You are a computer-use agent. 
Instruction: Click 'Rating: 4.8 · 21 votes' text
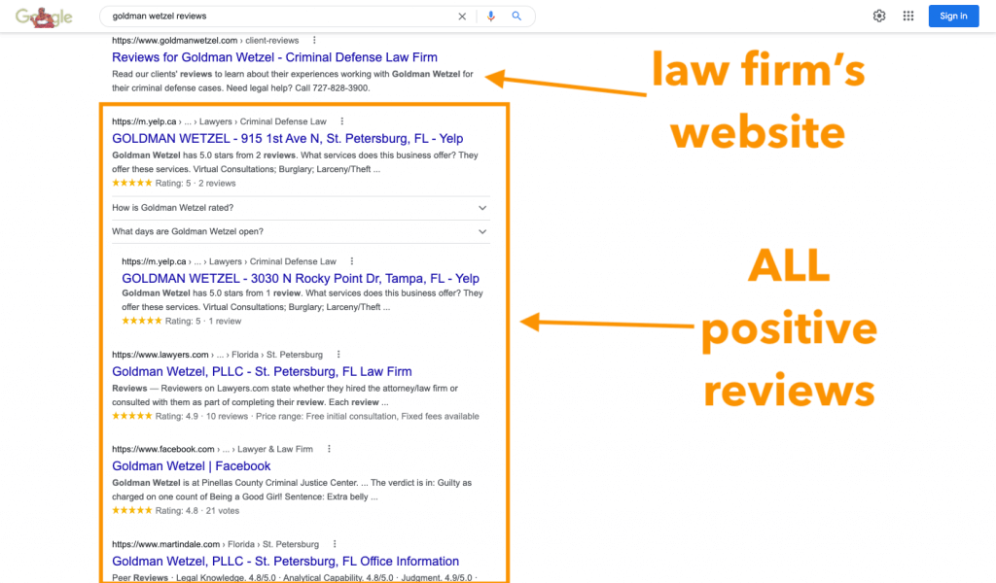pos(196,511)
